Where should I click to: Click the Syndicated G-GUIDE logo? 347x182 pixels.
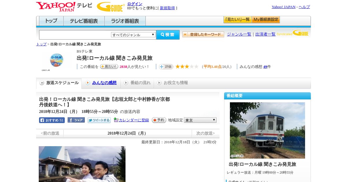pyautogui.click(x=293, y=33)
